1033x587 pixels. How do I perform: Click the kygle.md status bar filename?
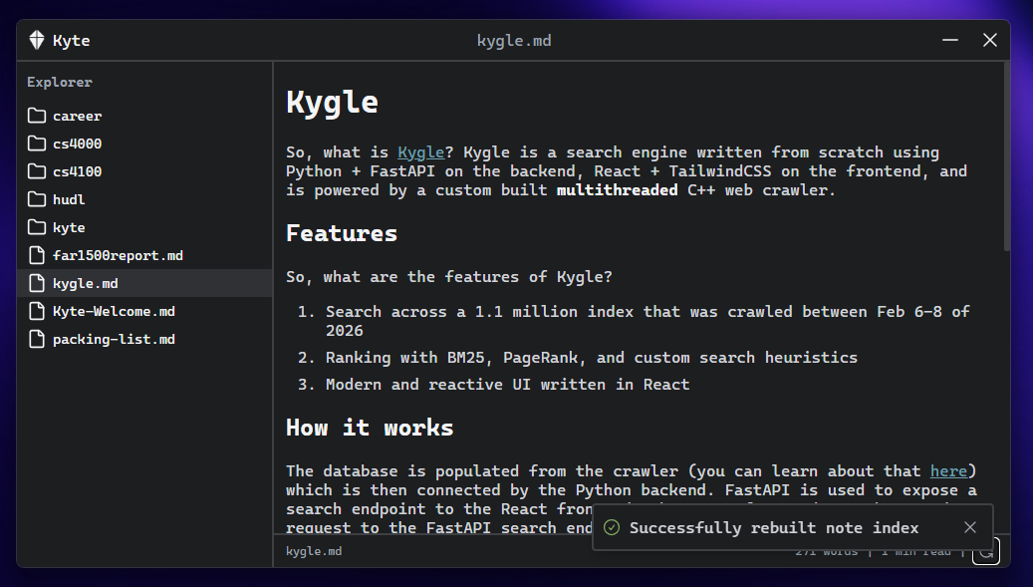tap(314, 551)
